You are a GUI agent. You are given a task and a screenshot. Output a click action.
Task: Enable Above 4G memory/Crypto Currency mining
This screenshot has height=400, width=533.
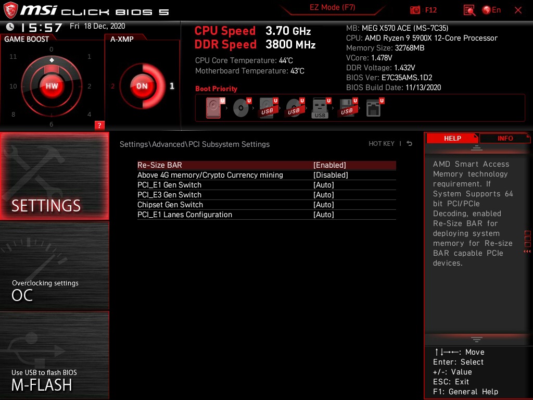click(331, 174)
